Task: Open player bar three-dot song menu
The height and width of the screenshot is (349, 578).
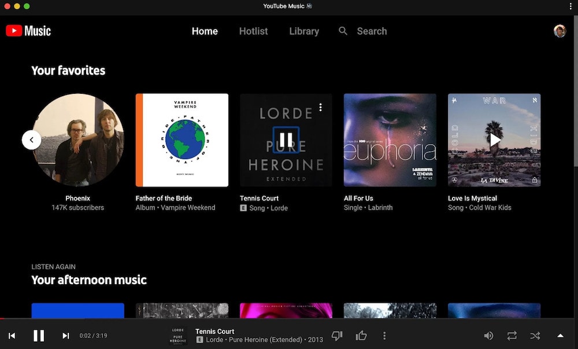Action: coord(384,336)
